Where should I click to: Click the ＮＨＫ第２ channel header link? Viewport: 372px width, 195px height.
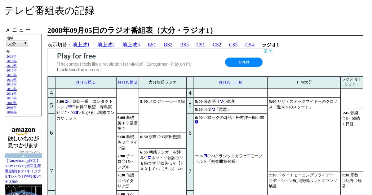[x=127, y=82]
